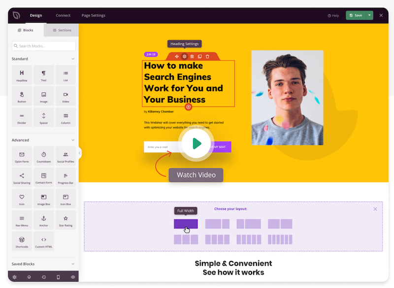Add a Headline block
The height and width of the screenshot is (288, 394).
pos(22,74)
